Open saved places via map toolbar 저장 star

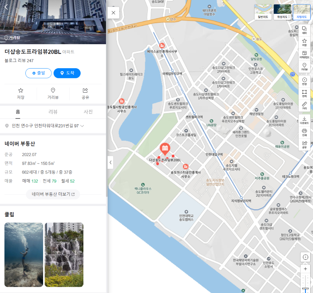[304, 42]
